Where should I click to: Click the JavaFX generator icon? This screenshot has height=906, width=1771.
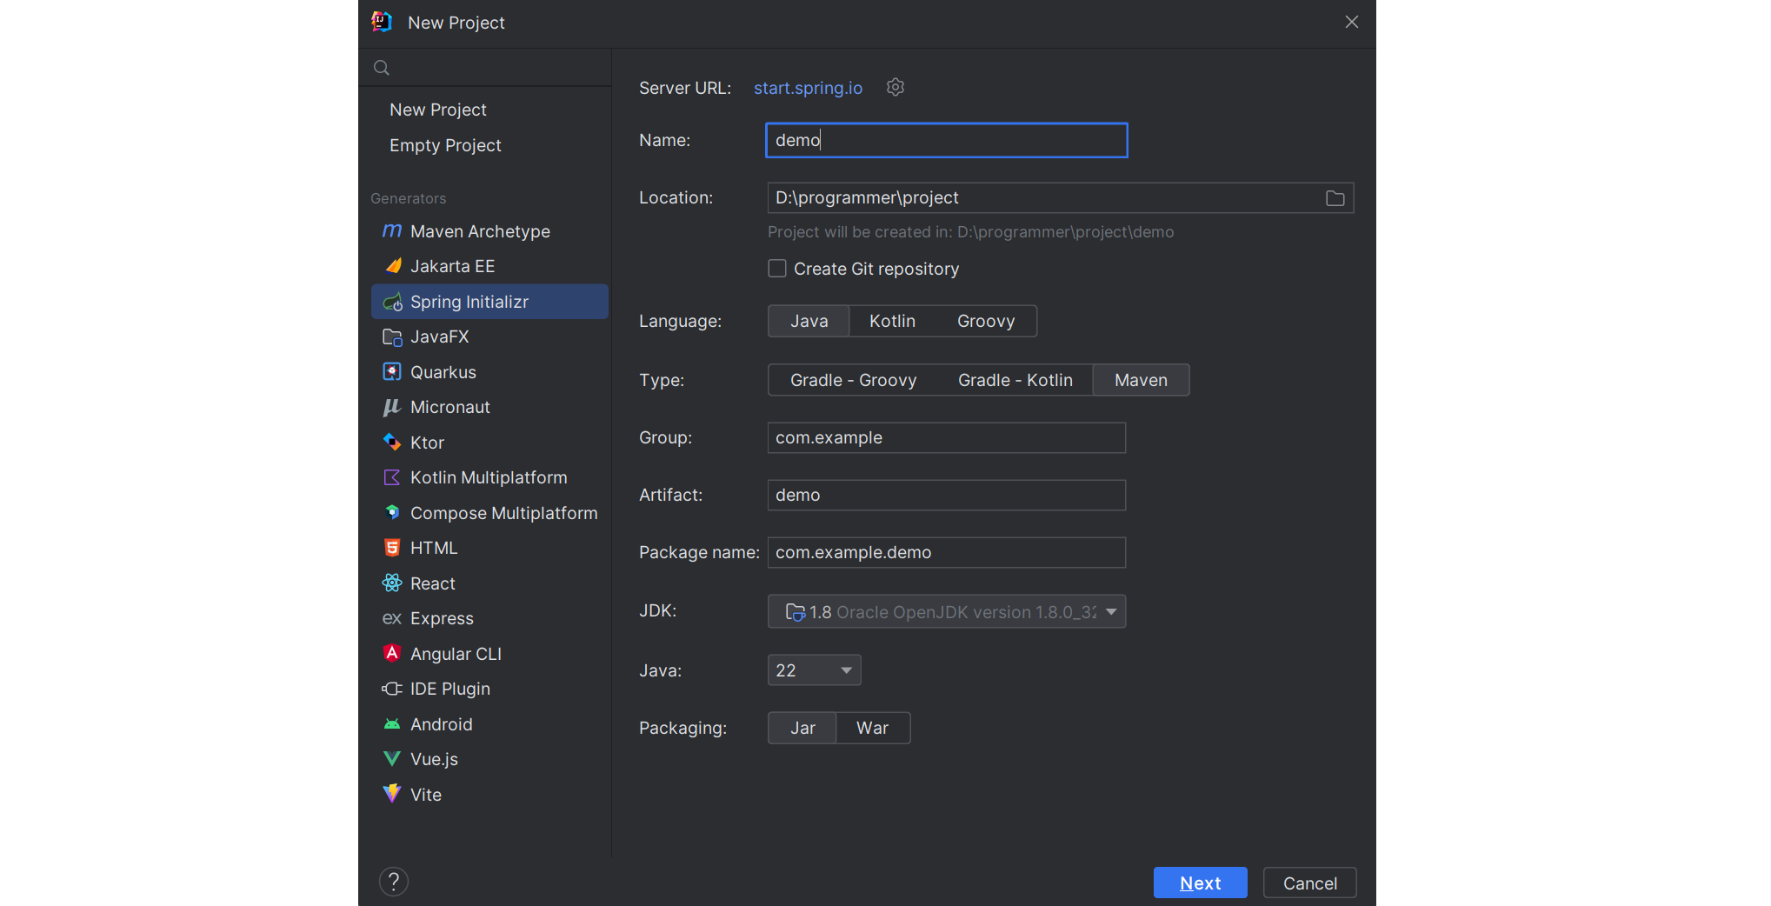click(x=392, y=336)
